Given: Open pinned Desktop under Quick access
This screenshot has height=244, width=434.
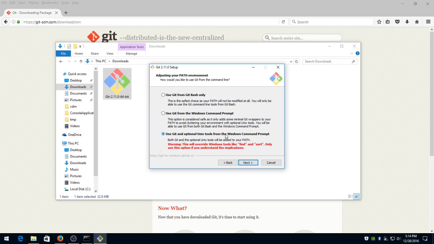Looking at the screenshot, I should point(76,80).
